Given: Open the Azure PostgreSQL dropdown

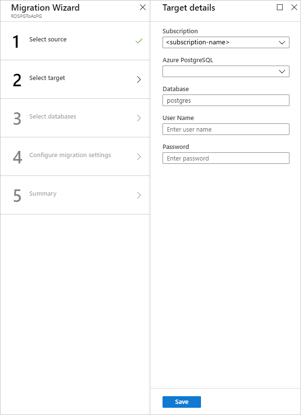Looking at the screenshot, I should click(x=226, y=71).
